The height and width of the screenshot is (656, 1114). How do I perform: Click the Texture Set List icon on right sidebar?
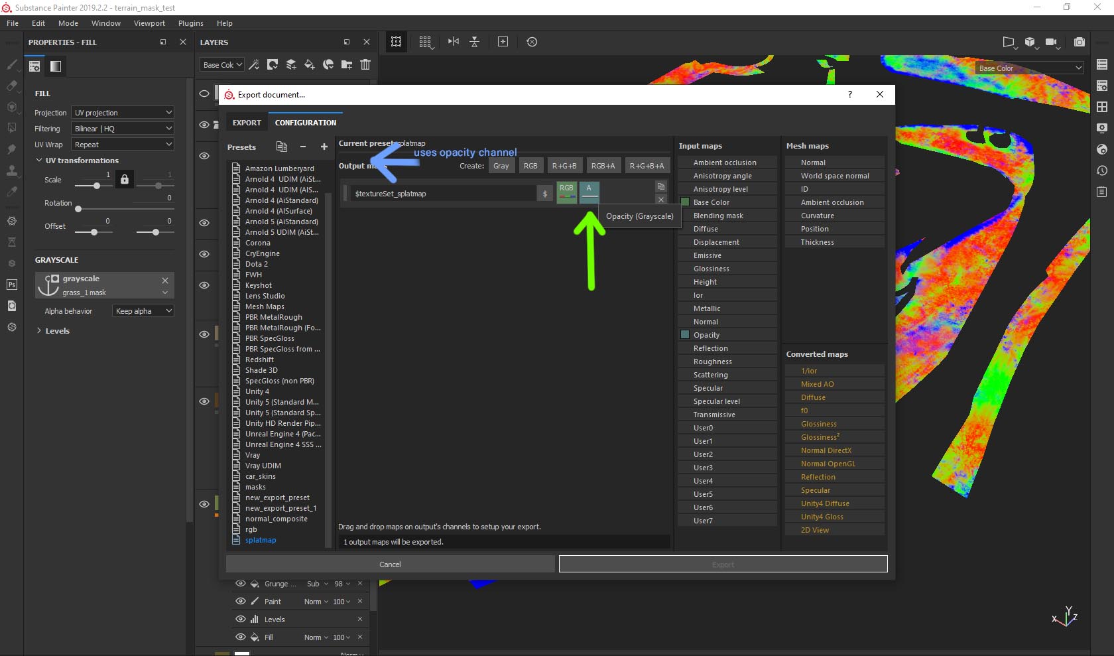(x=1102, y=64)
